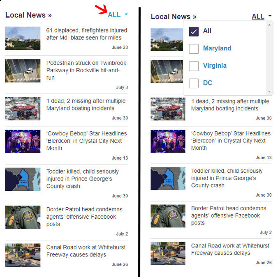Select the Virginia label in the filter list
This screenshot has height=277, width=280.
tap(215, 66)
